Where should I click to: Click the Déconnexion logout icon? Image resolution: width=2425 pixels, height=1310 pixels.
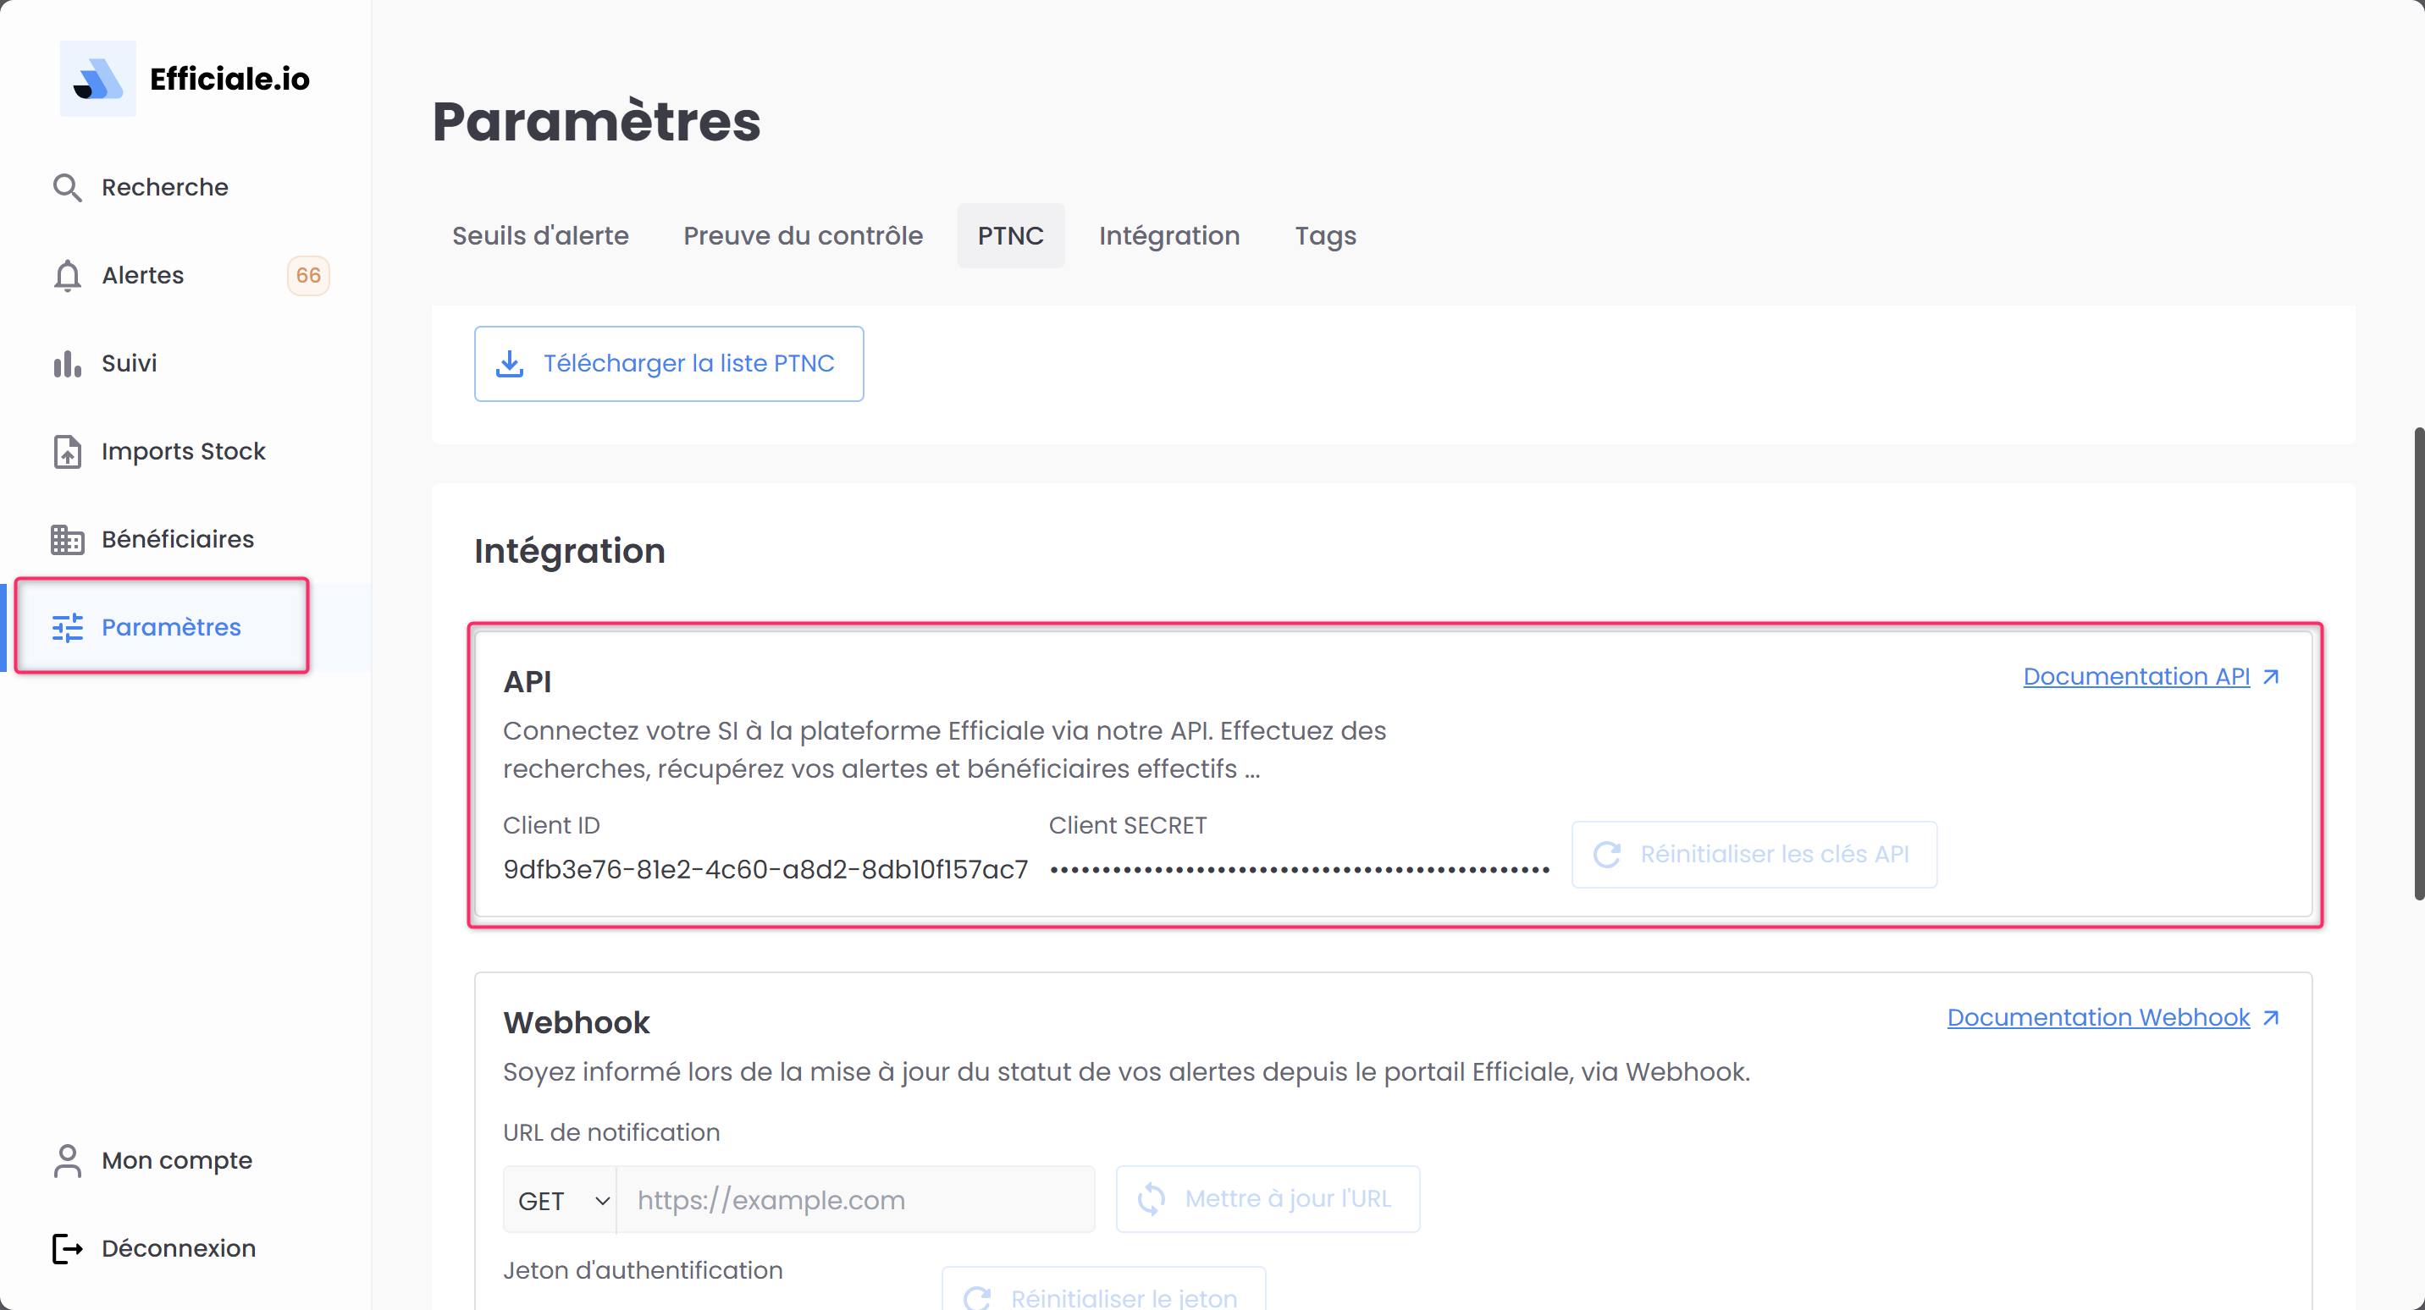click(67, 1249)
